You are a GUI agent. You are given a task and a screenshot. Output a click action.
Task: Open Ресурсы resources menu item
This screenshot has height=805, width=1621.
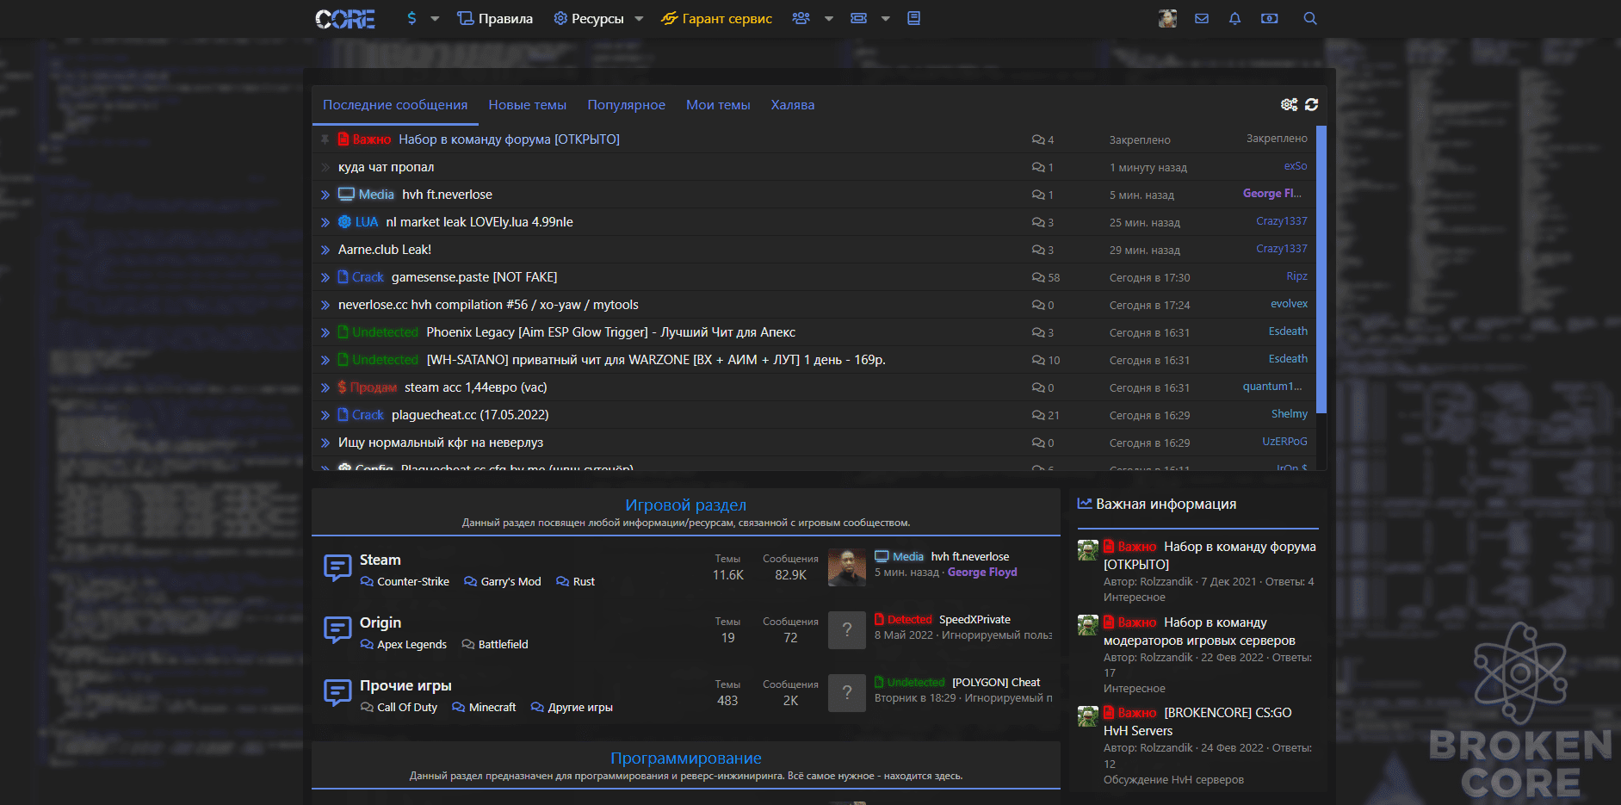589,18
